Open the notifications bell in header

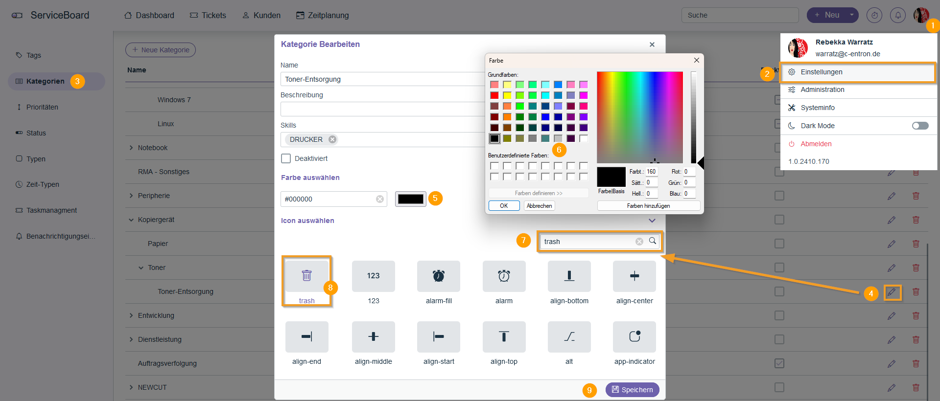coord(897,15)
